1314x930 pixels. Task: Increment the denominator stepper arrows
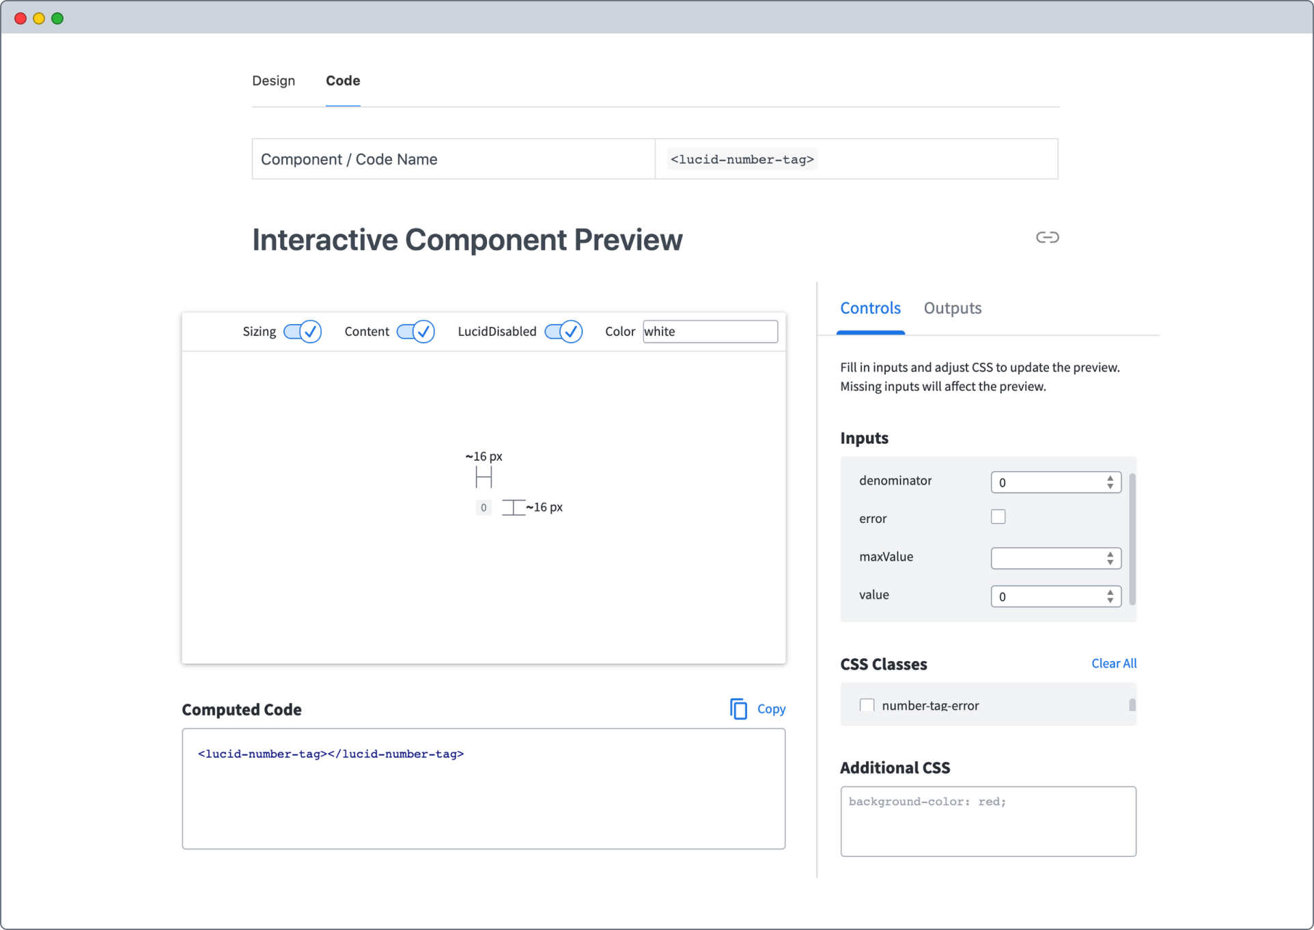click(1110, 479)
